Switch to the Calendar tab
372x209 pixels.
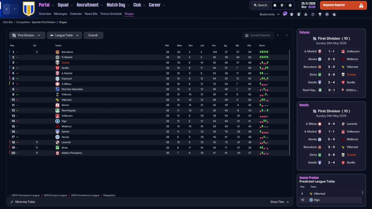(76, 14)
